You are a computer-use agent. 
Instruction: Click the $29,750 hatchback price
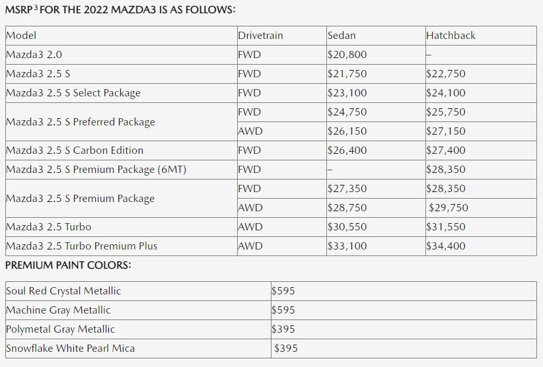tap(448, 208)
